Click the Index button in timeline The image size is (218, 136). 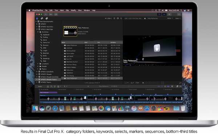pos(40,86)
